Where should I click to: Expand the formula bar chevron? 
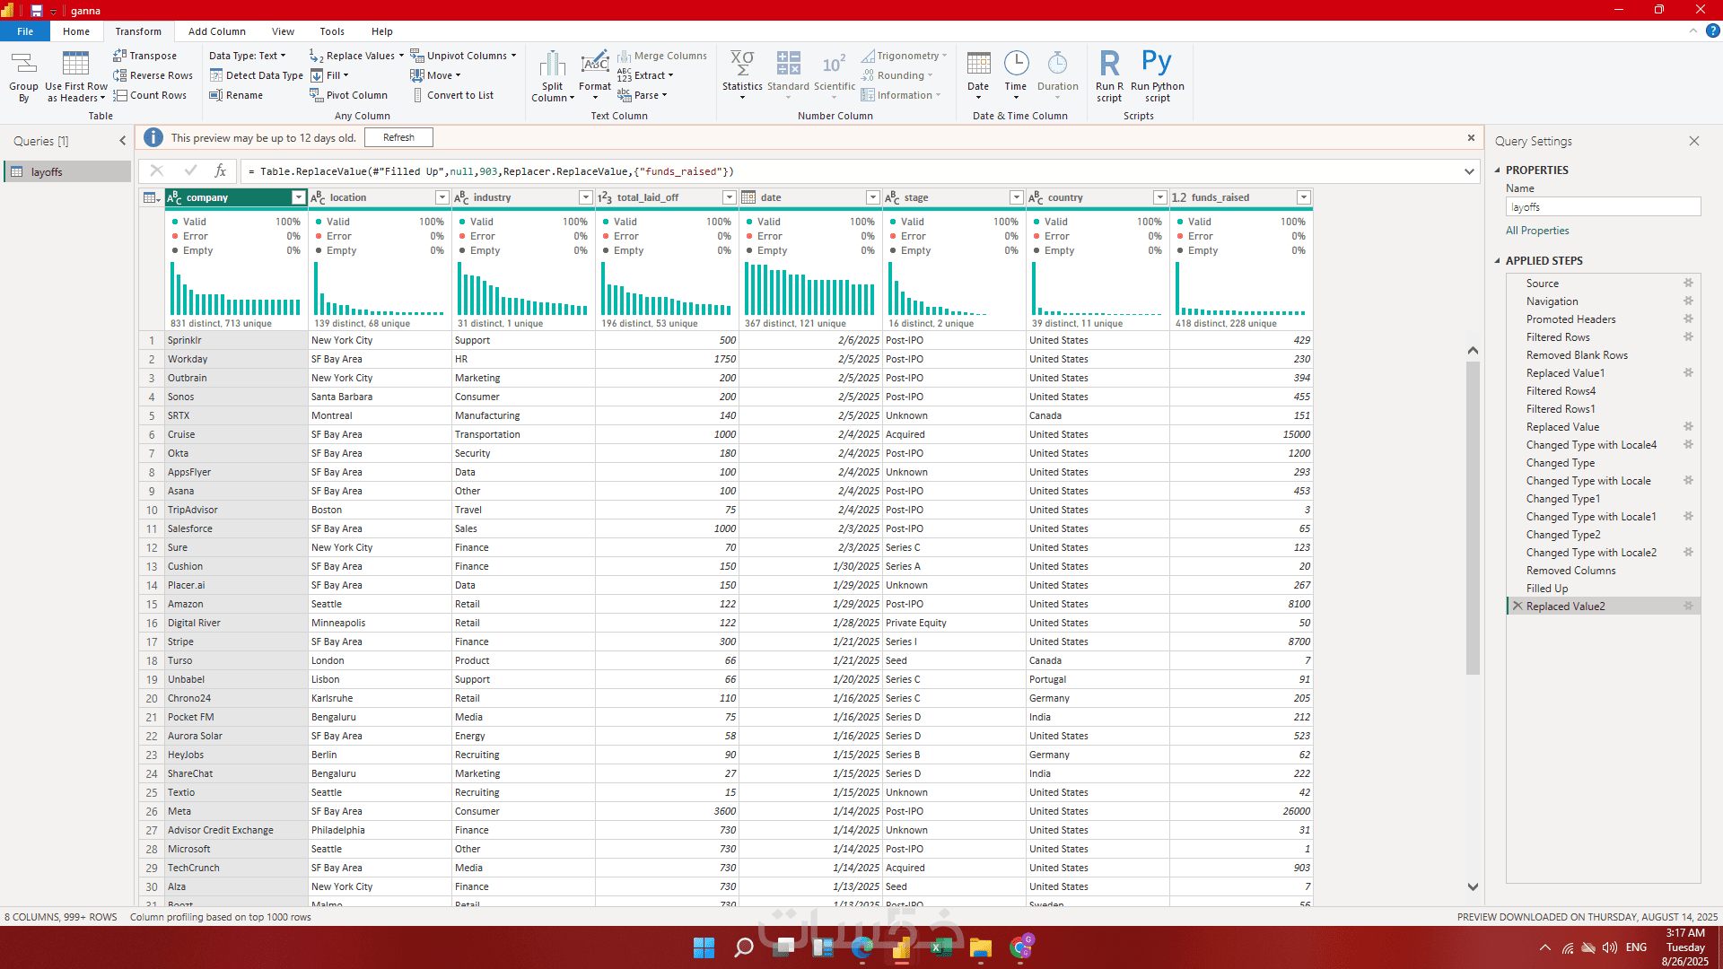point(1469,171)
